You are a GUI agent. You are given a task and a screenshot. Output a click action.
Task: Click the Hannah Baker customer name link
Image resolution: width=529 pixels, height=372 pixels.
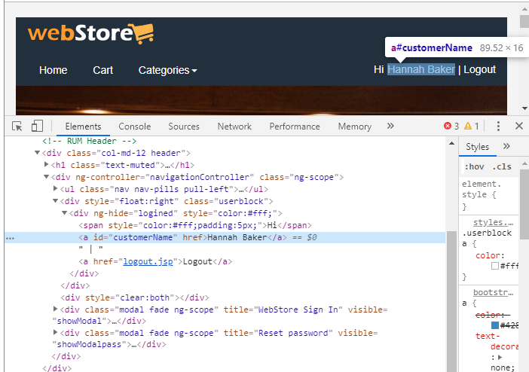coord(421,69)
